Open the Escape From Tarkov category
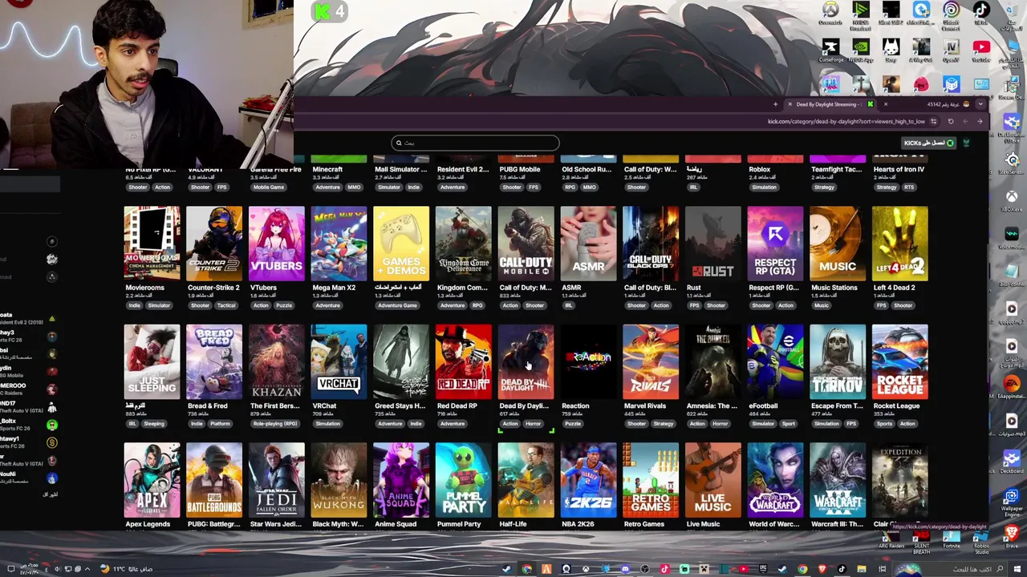This screenshot has height=577, width=1027. coord(838,361)
